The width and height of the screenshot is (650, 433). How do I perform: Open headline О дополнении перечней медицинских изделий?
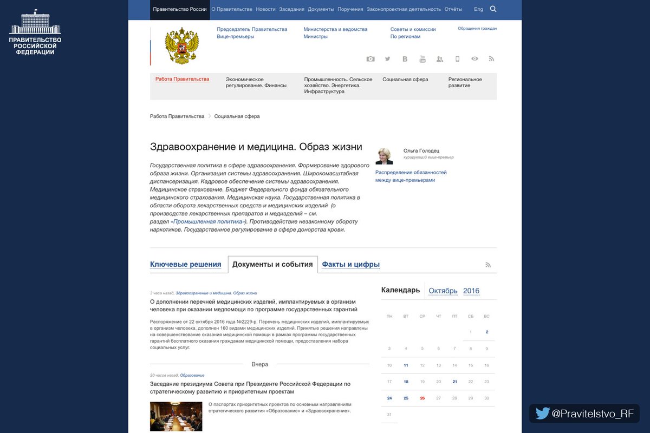[253, 305]
